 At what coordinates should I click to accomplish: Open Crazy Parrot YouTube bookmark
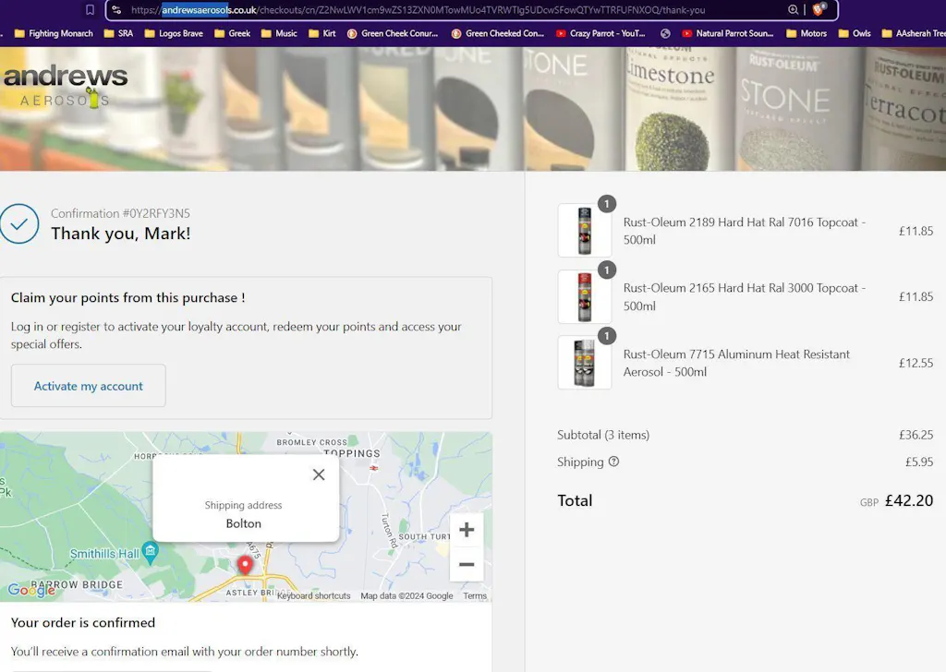coord(600,33)
